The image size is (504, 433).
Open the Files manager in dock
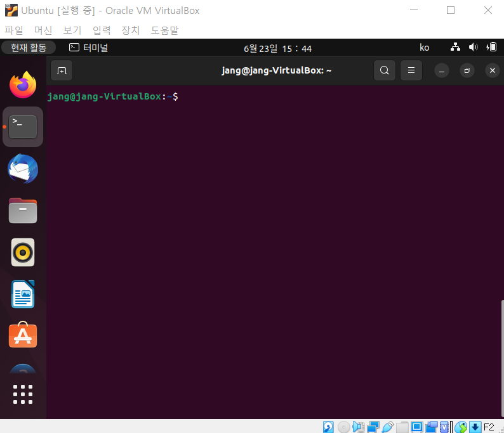[23, 210]
